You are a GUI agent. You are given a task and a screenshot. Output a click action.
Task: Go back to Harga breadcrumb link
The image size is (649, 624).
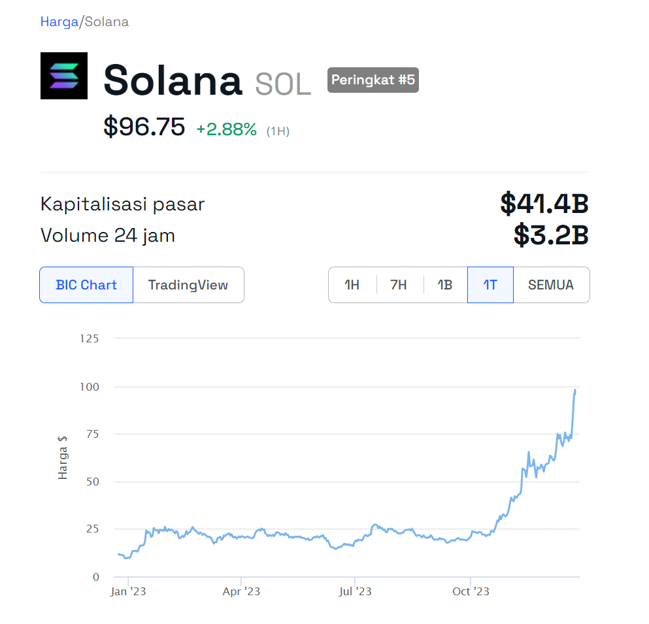click(x=59, y=22)
